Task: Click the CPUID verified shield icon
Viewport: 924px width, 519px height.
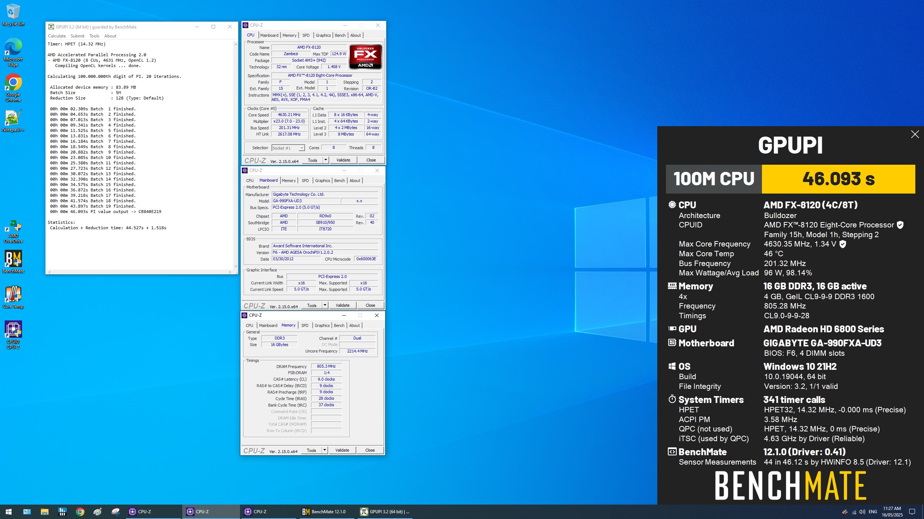Action: [900, 225]
